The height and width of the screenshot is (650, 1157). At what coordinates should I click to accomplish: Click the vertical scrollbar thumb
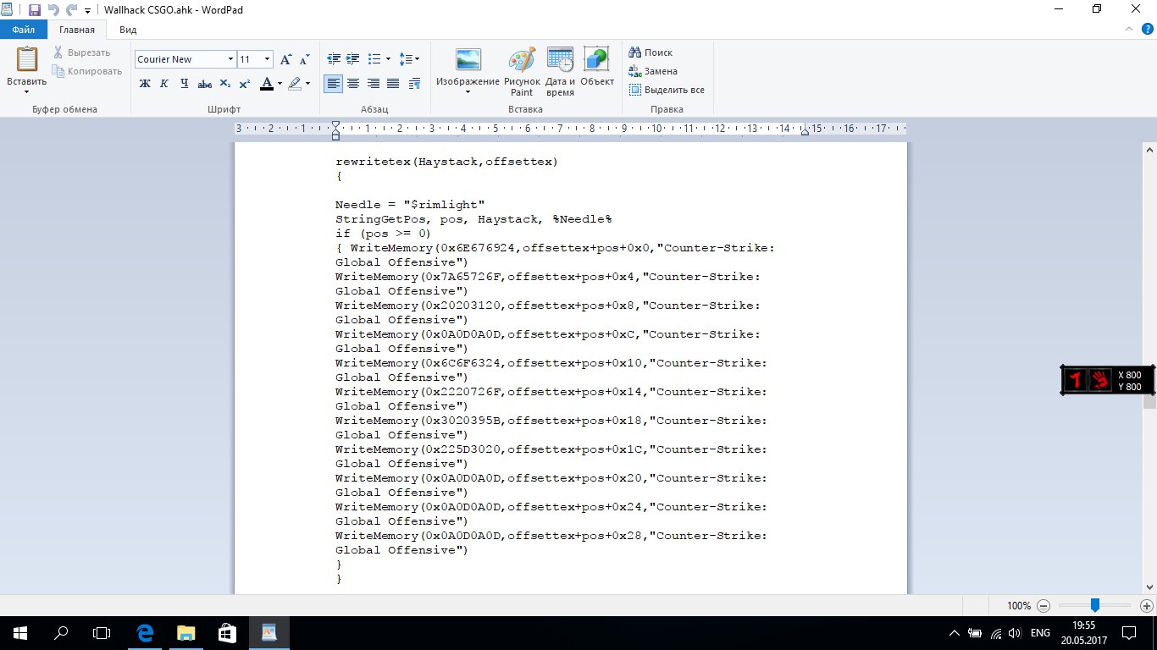coord(1149,401)
